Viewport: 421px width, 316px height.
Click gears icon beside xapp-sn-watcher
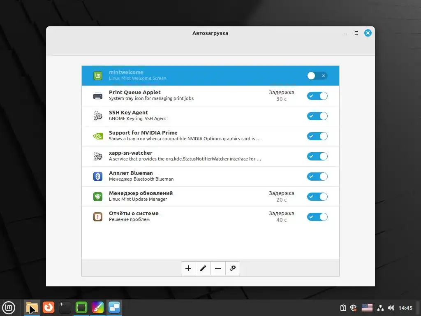[x=98, y=156]
